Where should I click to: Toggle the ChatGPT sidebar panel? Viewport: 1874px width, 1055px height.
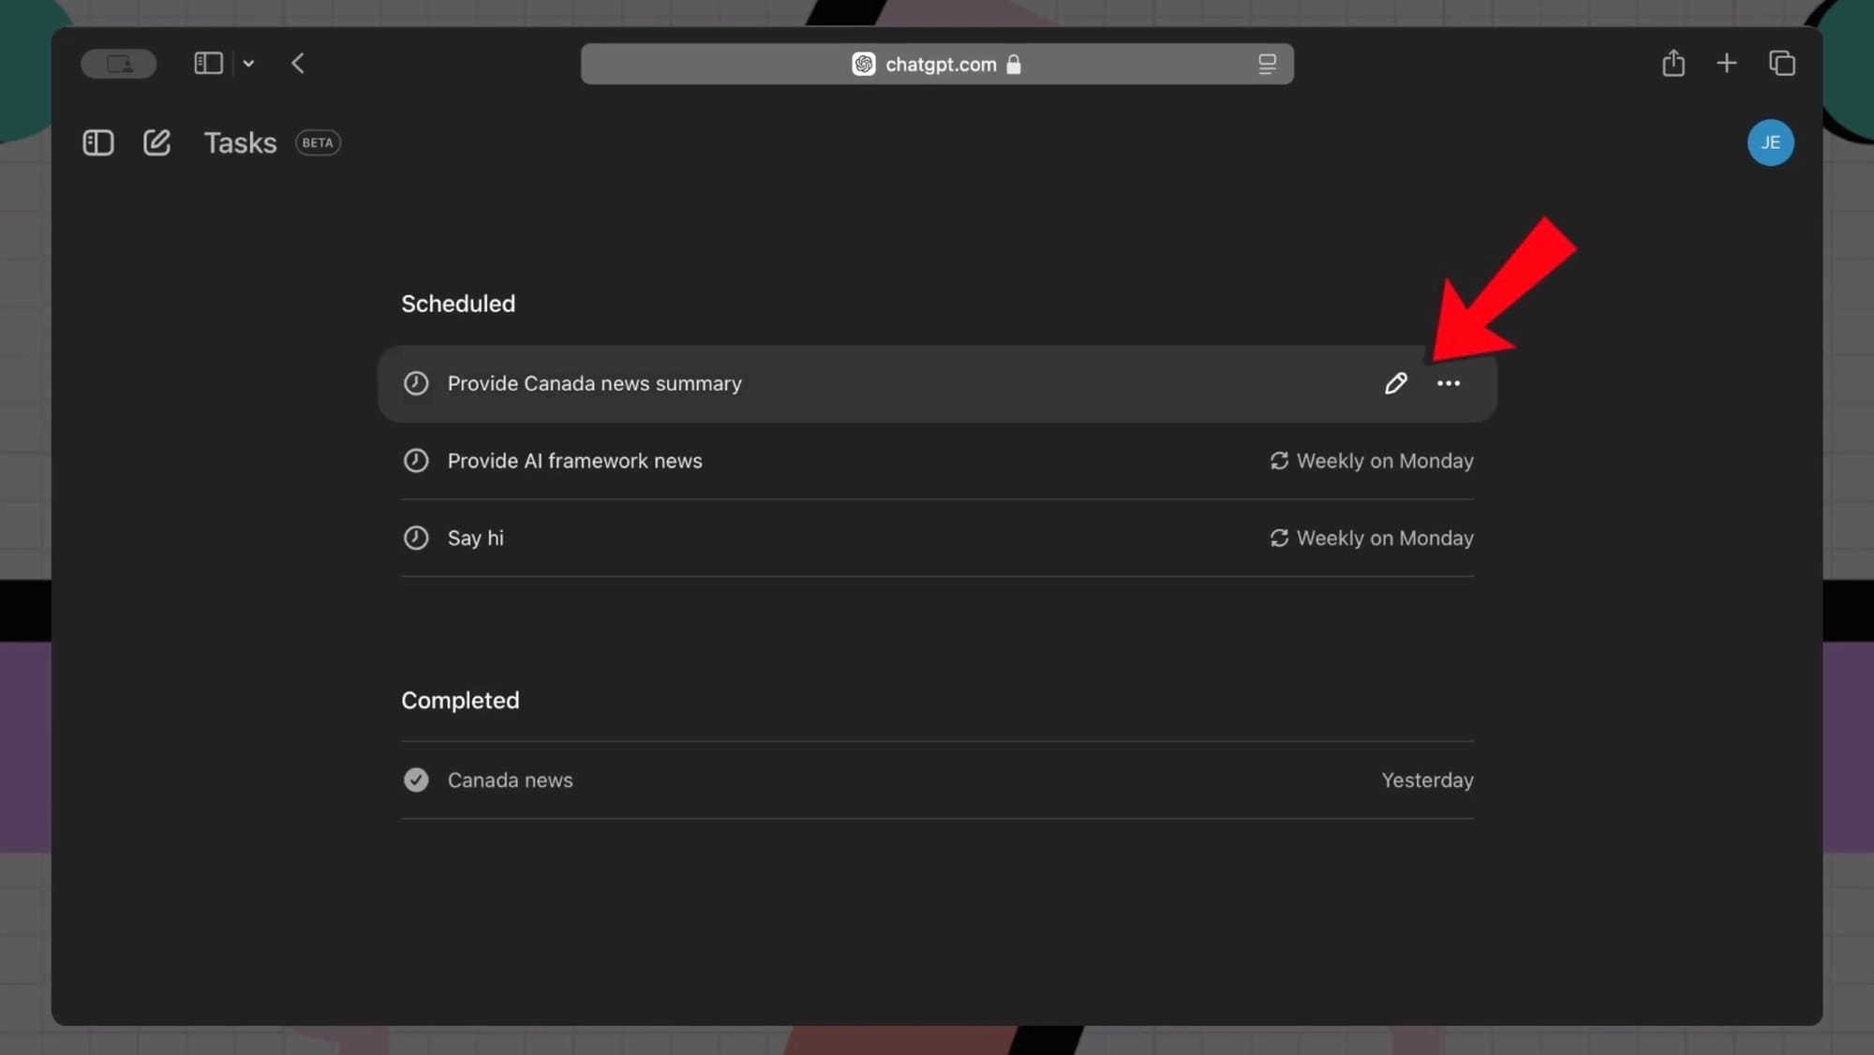(98, 142)
